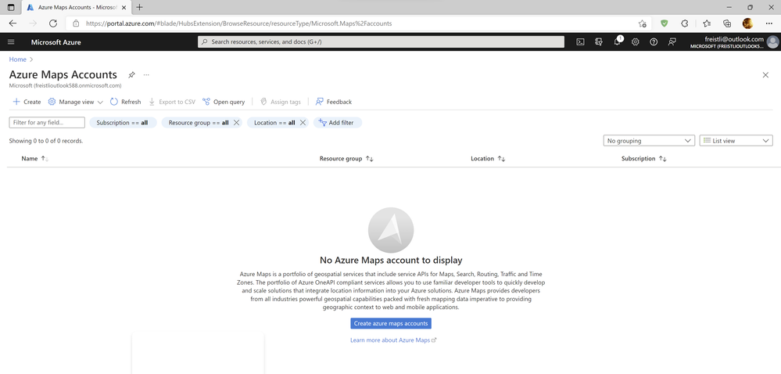
Task: View site information lock icon
Action: point(76,23)
